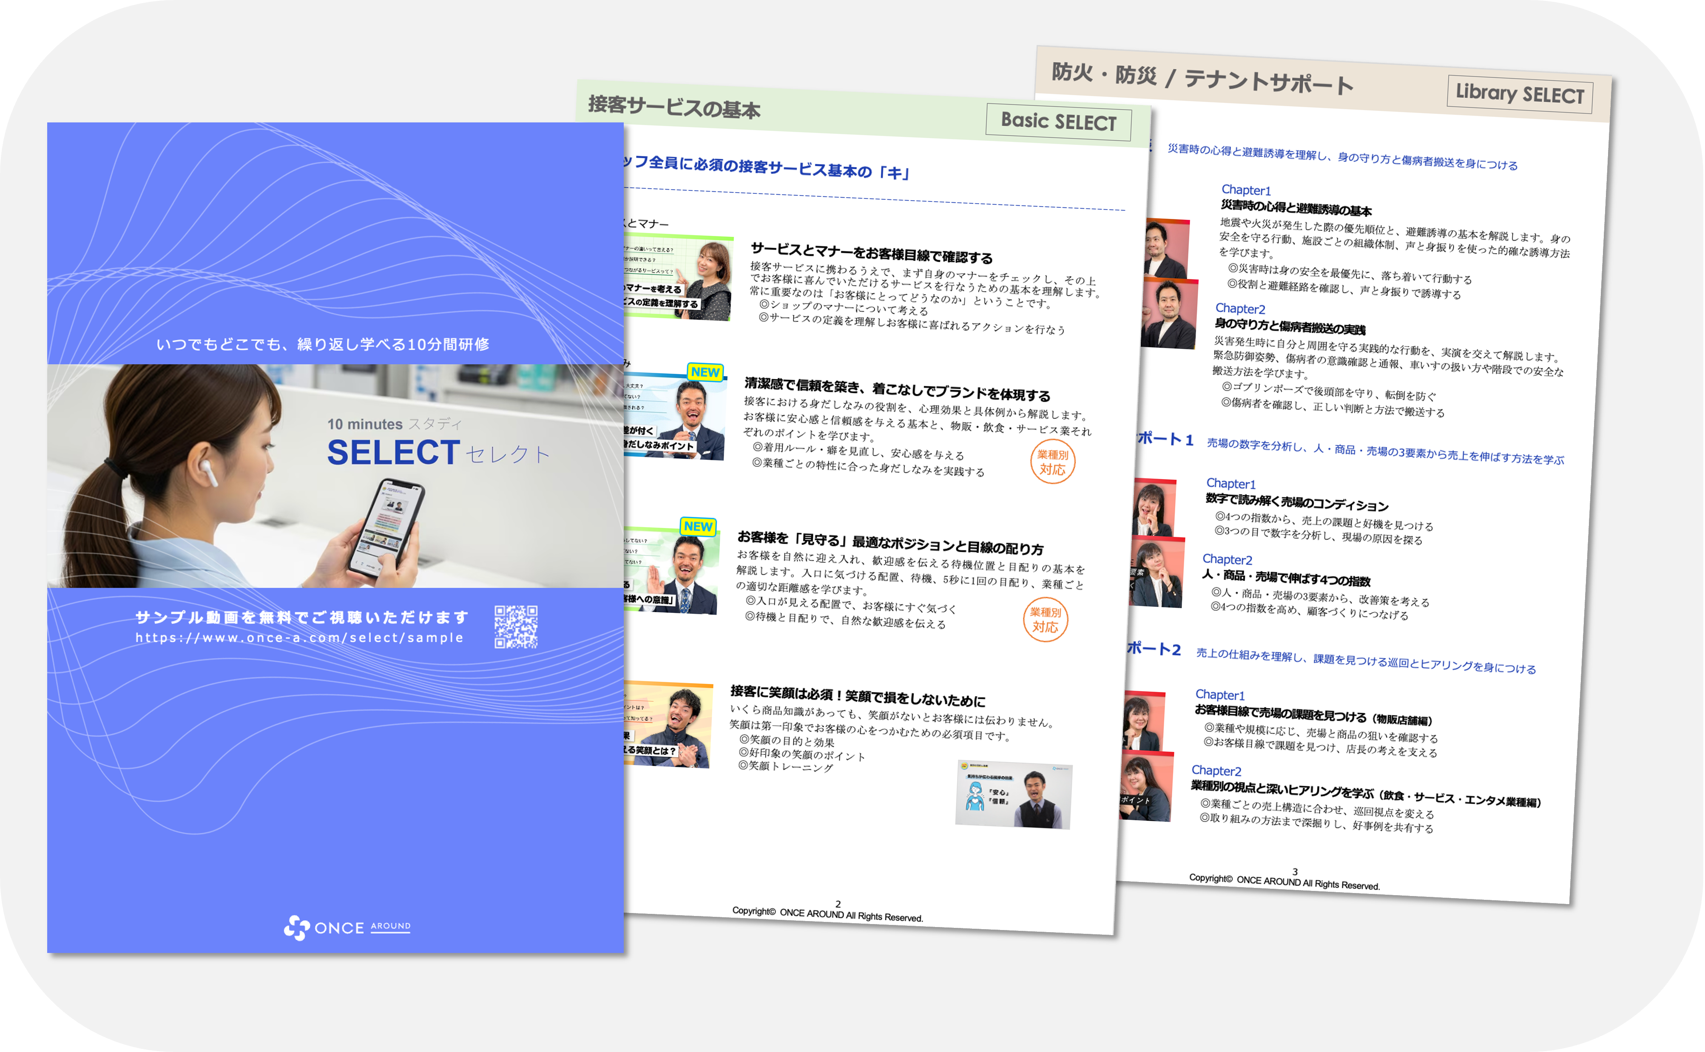Open the thumbnail beside お客様目線で売場の課題を見つける
Viewport: 1705px width, 1052px height.
pos(1144,721)
